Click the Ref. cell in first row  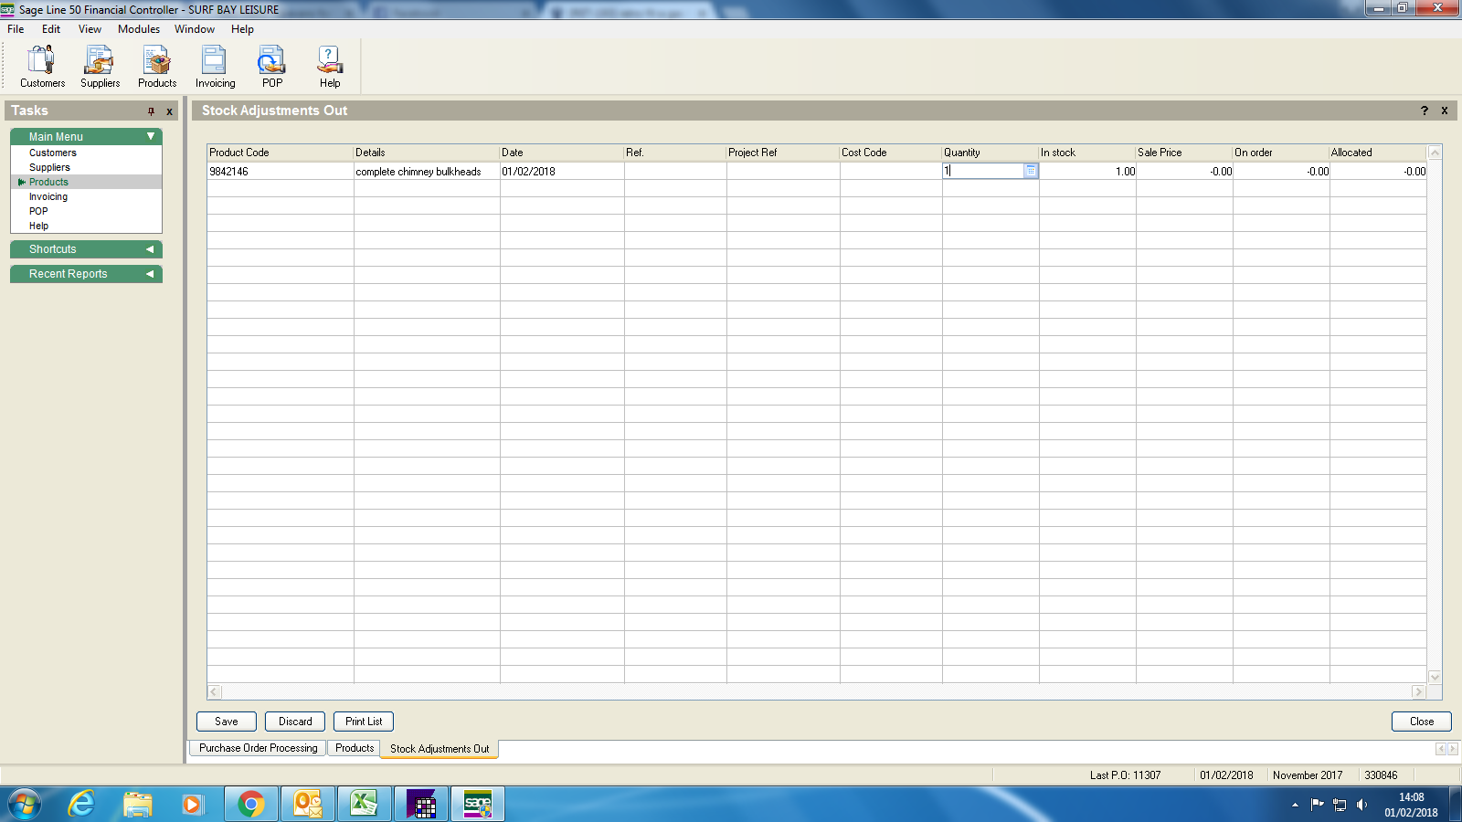click(x=675, y=171)
